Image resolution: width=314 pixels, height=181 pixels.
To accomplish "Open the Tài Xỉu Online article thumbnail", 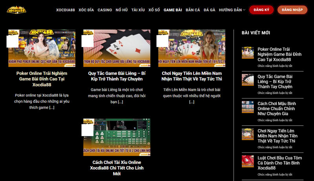I will coord(117,137).
